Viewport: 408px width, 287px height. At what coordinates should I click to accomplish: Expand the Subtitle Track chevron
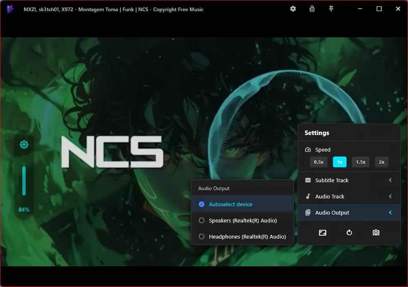point(390,180)
